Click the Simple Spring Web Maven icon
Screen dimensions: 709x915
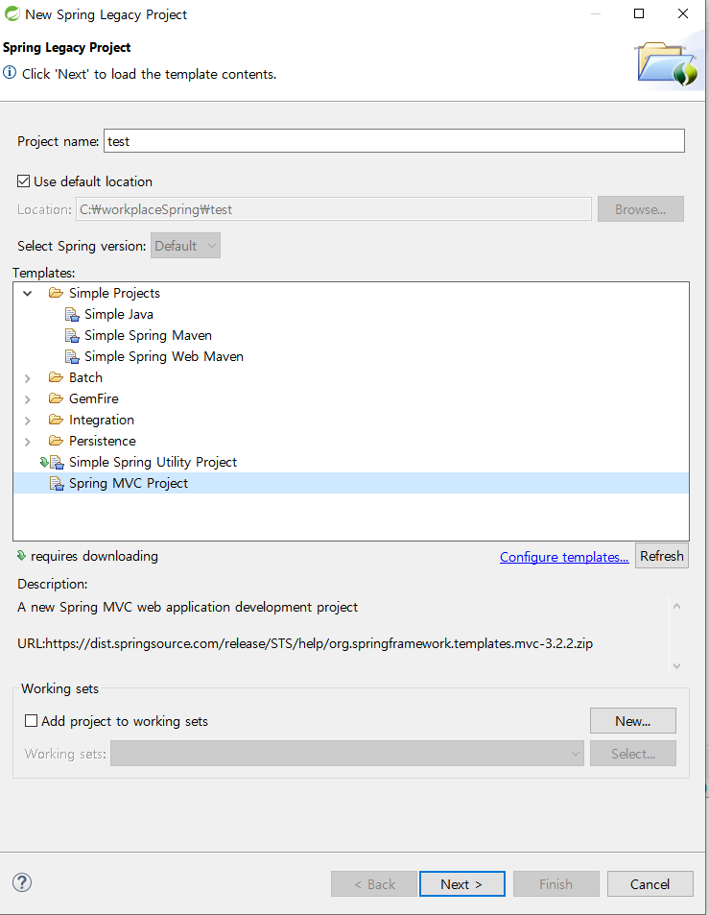72,356
